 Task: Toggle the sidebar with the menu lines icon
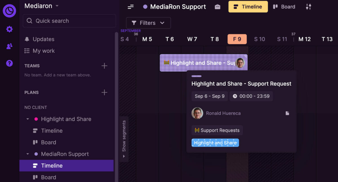(131, 7)
